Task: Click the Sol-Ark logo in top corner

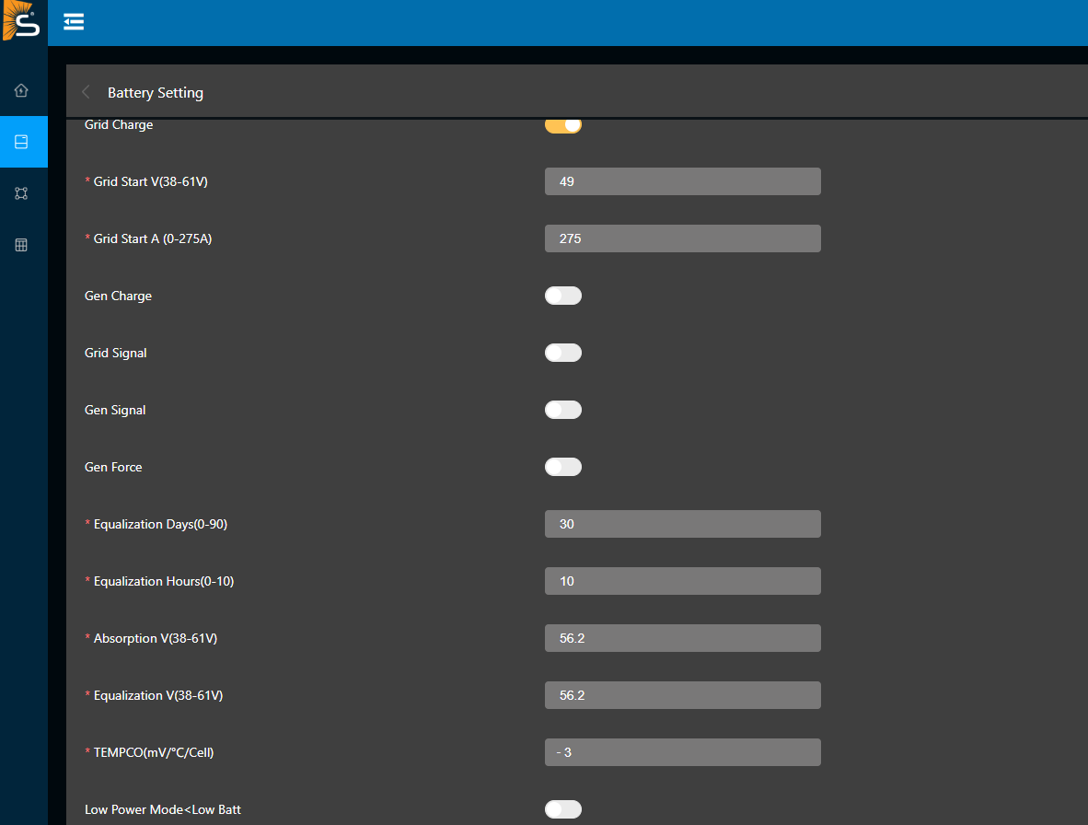Action: pos(22,21)
